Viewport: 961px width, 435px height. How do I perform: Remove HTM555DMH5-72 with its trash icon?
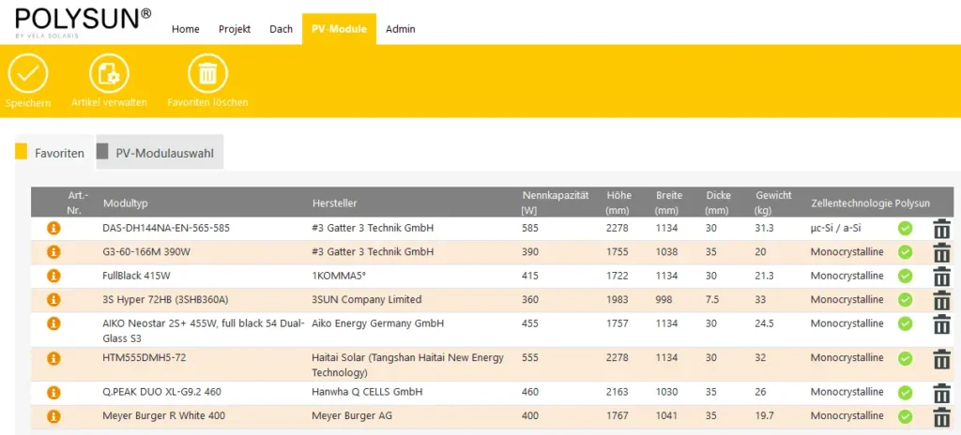coord(941,359)
